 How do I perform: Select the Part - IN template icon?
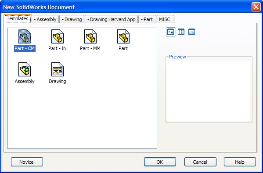point(58,36)
